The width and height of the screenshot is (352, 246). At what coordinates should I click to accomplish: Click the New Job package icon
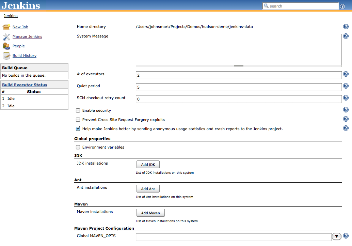click(x=6, y=27)
